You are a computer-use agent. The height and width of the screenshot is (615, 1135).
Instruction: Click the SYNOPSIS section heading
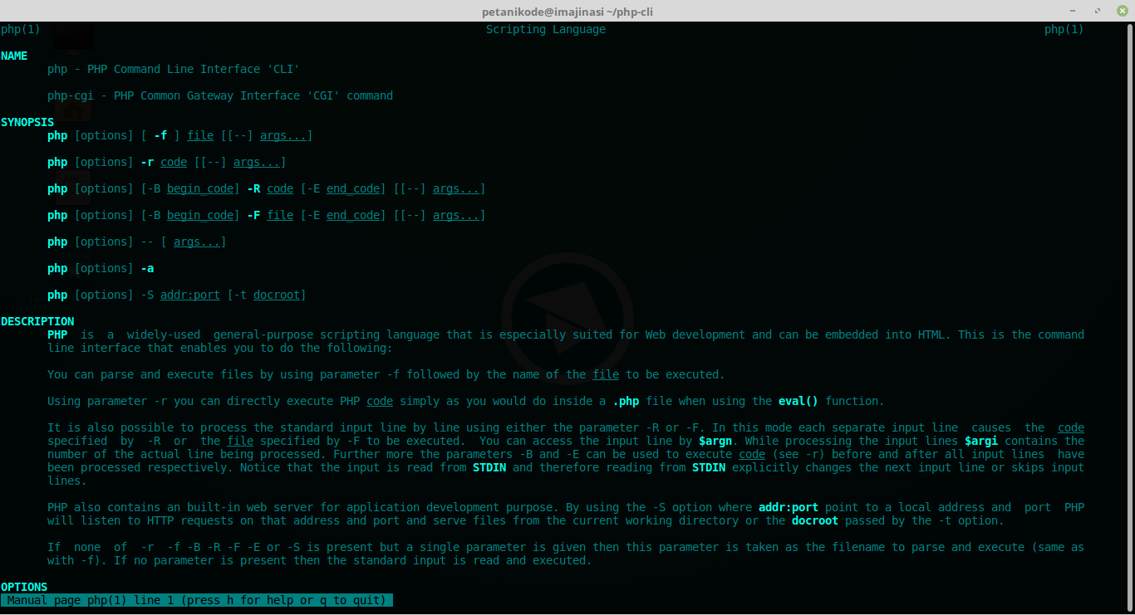point(27,122)
